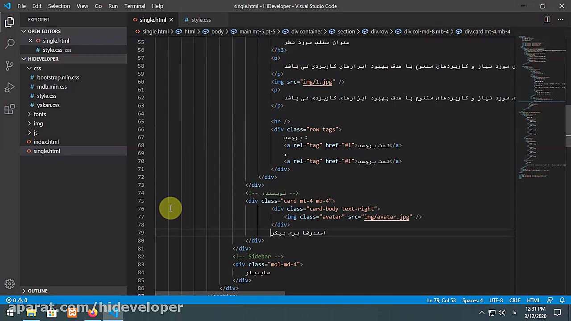Collapse the css folder

coord(37,68)
